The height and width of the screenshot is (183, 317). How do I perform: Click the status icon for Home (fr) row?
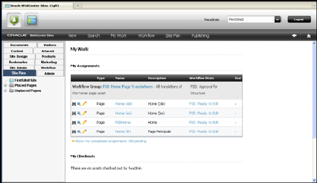74,131
